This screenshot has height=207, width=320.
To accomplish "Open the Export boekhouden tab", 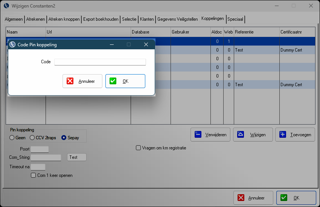I will click(x=101, y=19).
